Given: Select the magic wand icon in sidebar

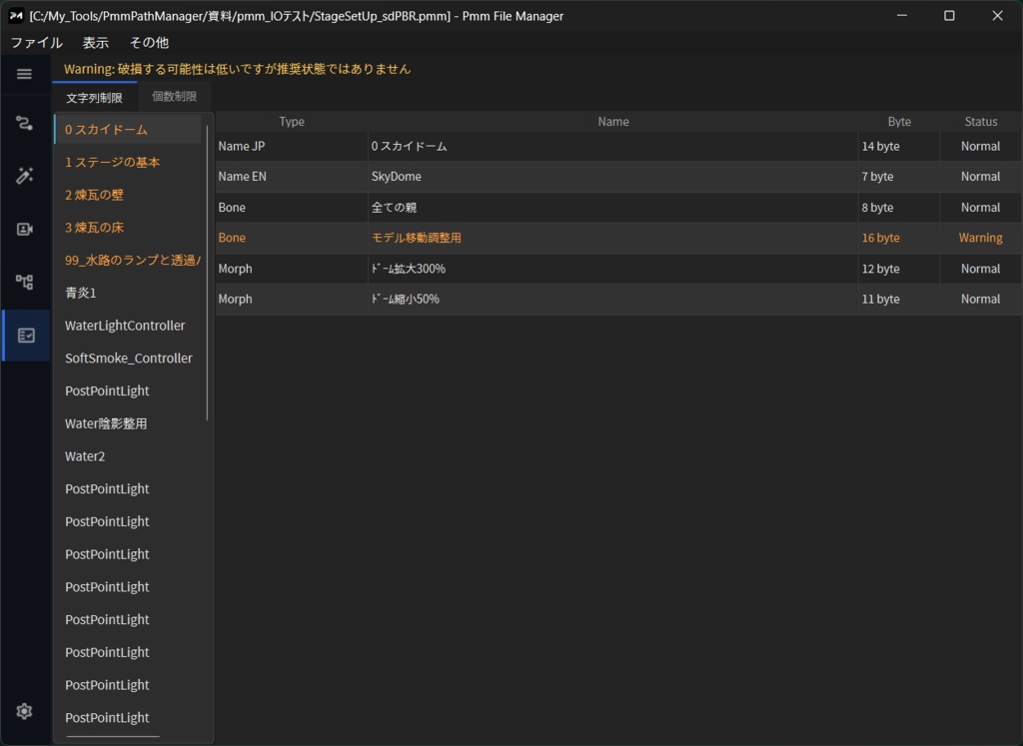Looking at the screenshot, I should tap(24, 176).
